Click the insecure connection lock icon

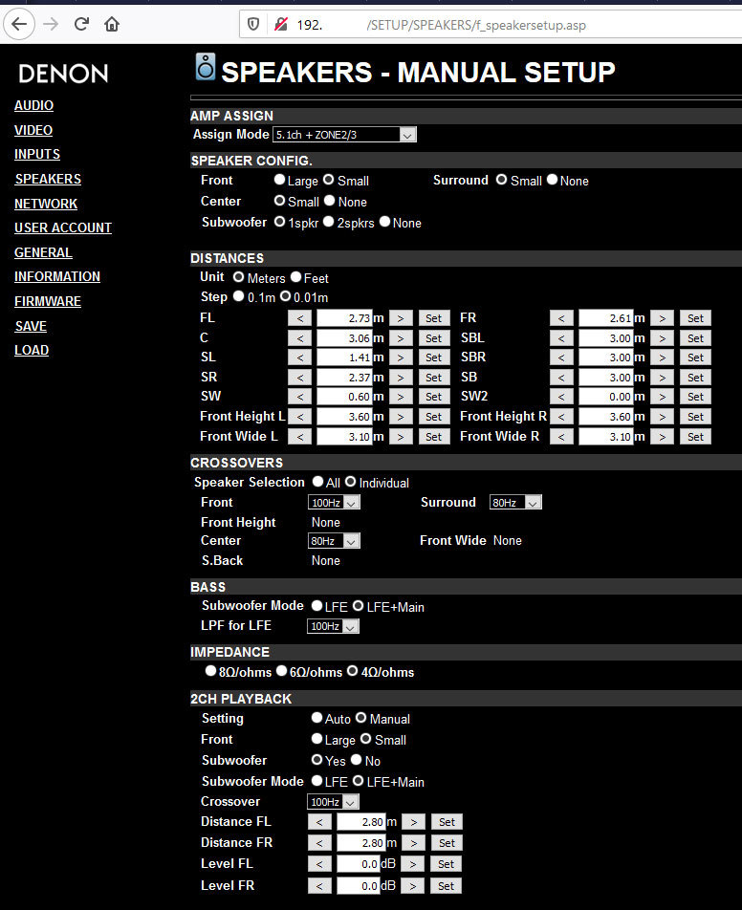tap(281, 25)
